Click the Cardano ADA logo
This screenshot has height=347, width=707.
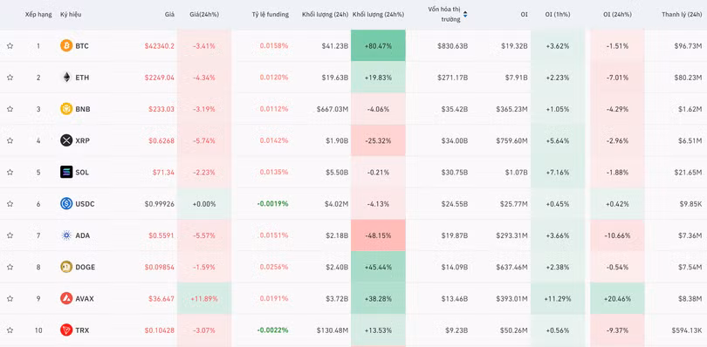coord(66,235)
